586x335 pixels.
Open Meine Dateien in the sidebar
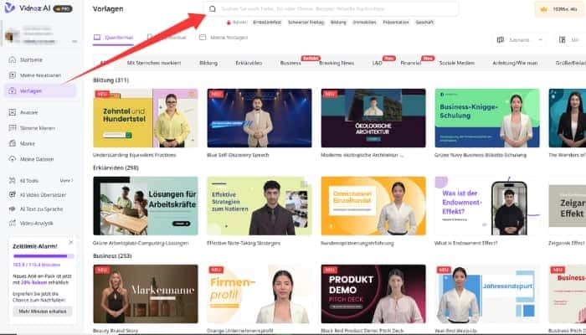click(36, 158)
